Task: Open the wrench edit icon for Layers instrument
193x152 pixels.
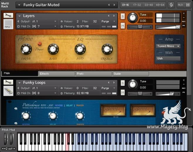Action: pos(8,15)
